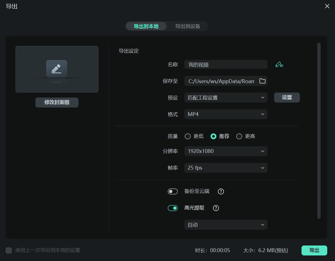Expand the 25 fps frame rate dropdown

click(226, 168)
